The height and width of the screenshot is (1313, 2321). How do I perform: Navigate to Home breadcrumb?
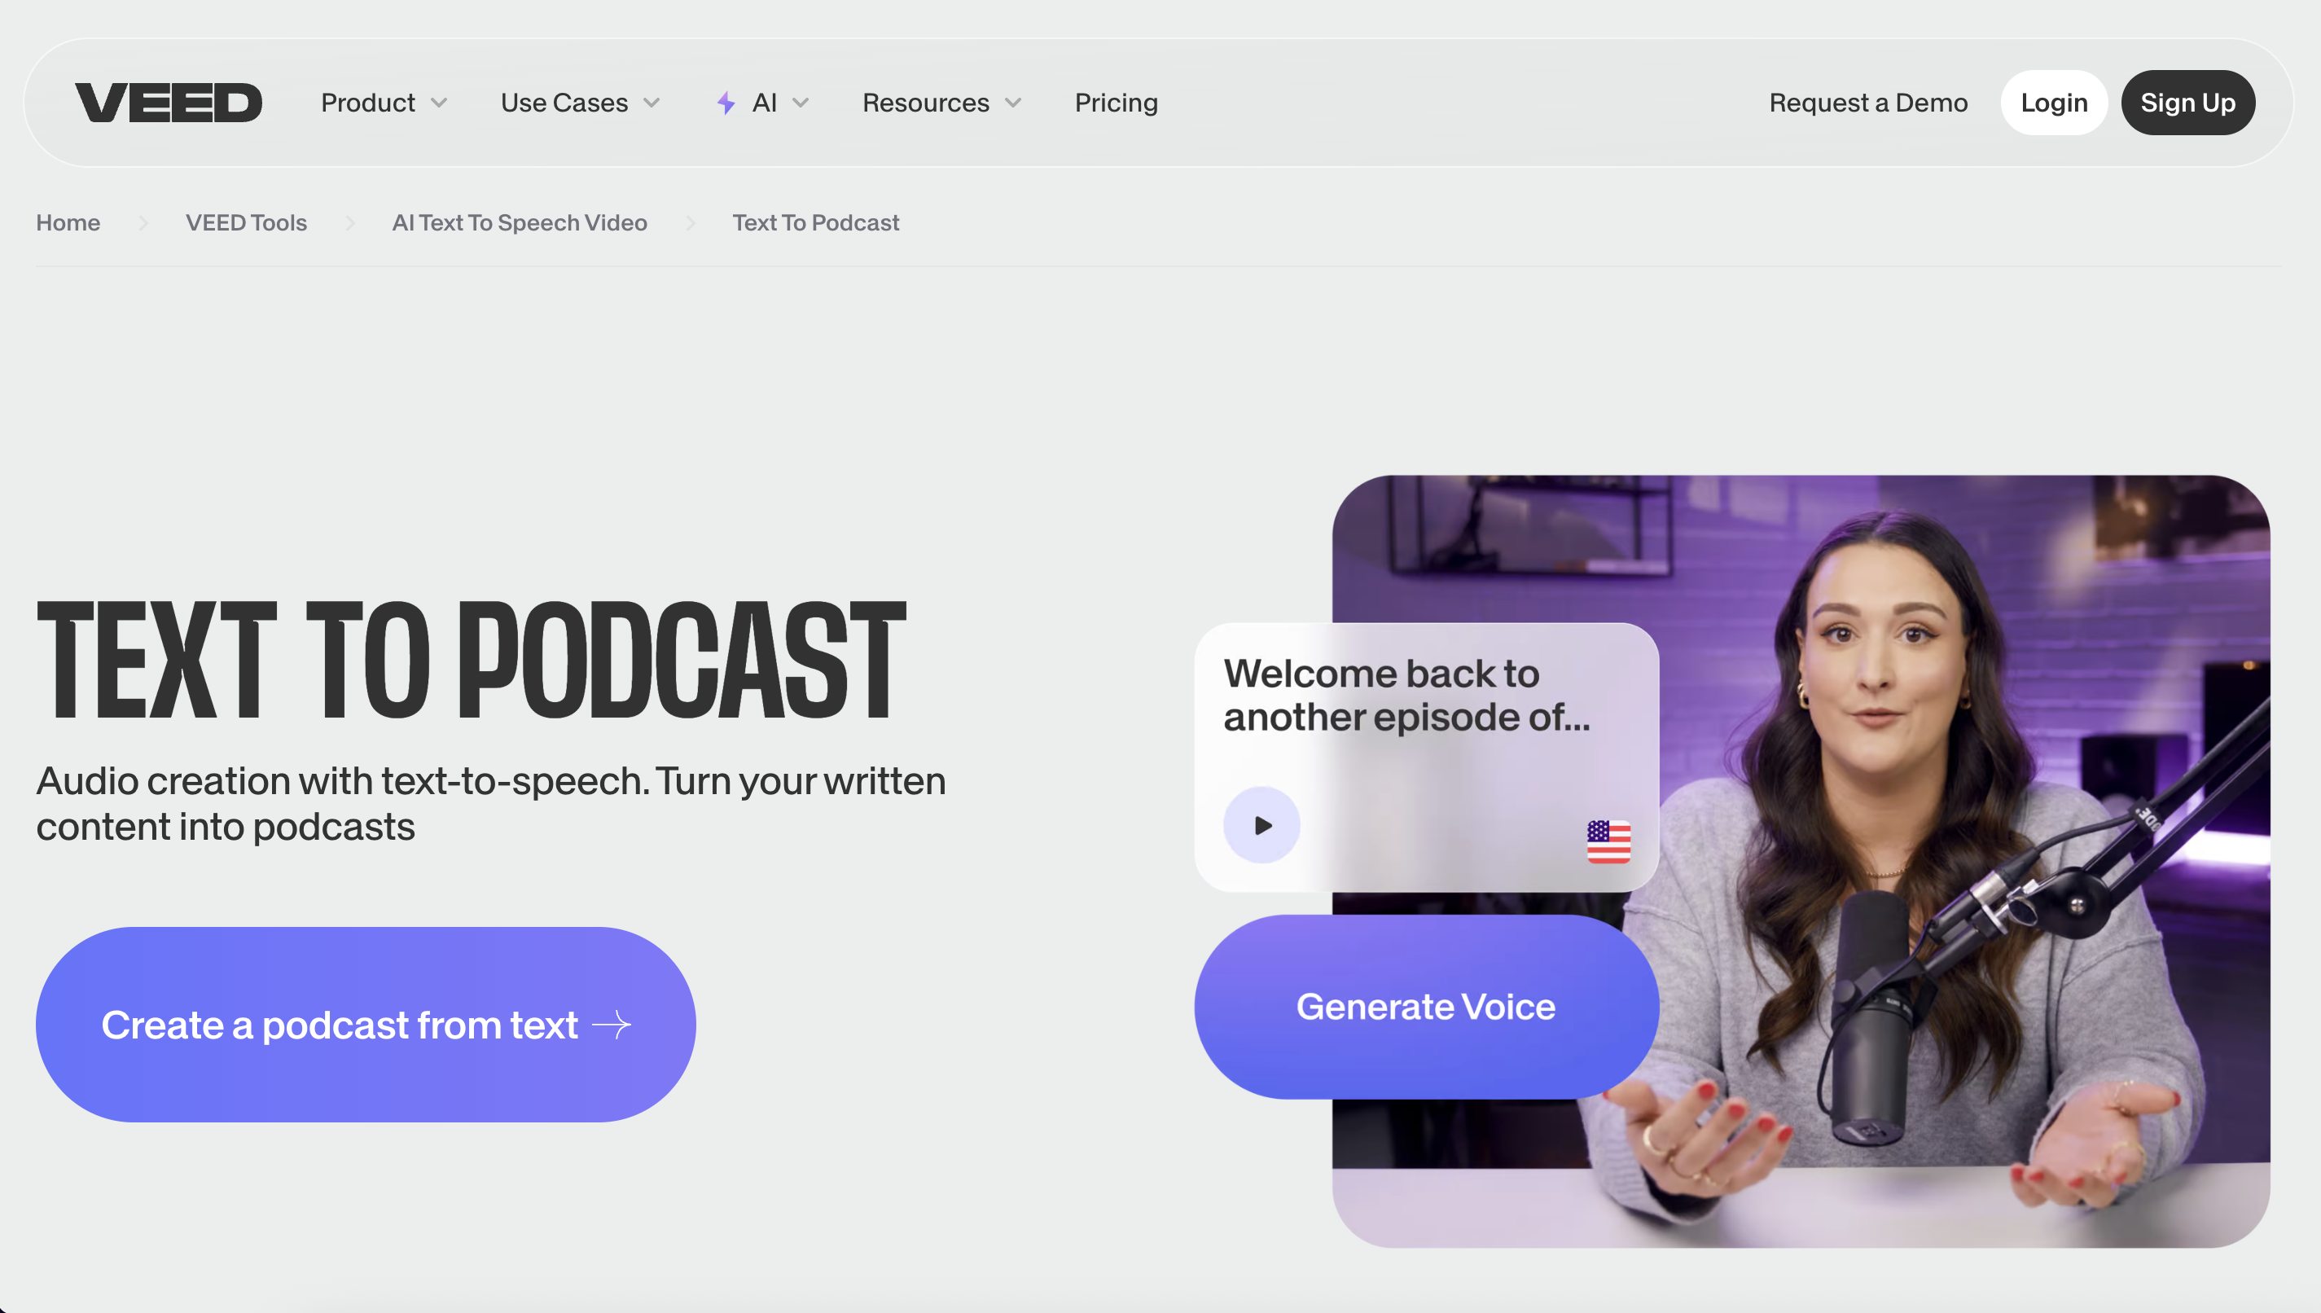point(68,222)
